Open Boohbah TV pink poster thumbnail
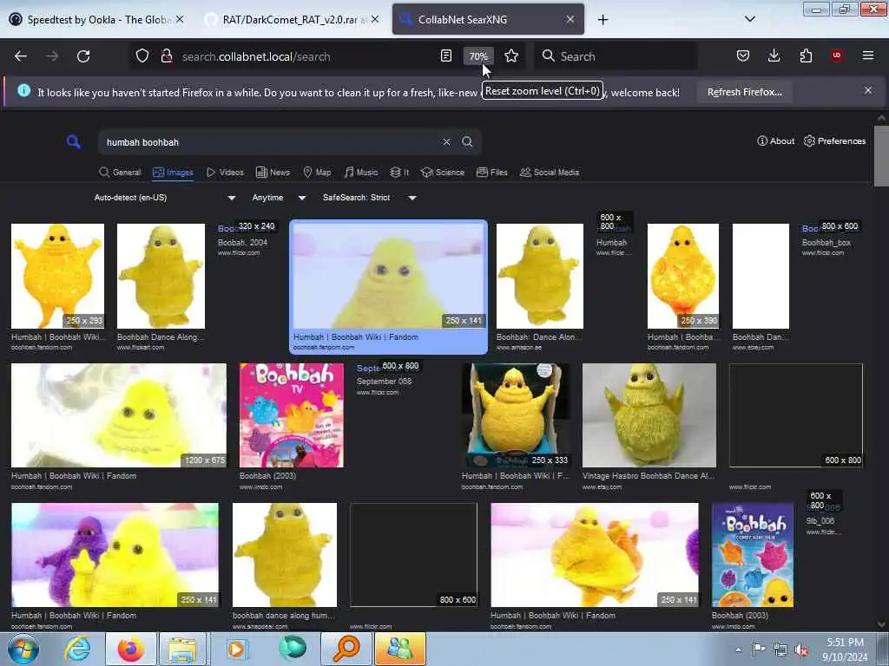The image size is (889, 666). point(292,415)
